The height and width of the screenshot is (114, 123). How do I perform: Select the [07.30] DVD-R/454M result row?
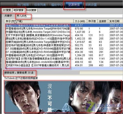64,52
